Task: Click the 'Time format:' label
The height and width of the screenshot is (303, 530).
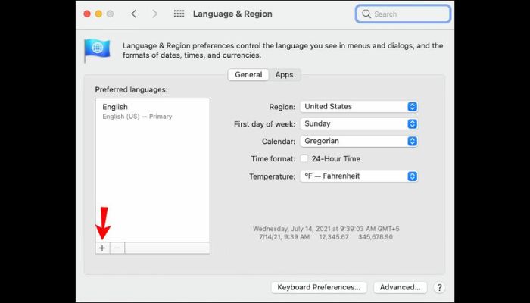Action: click(x=273, y=159)
